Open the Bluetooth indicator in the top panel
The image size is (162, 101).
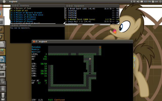point(131,2)
